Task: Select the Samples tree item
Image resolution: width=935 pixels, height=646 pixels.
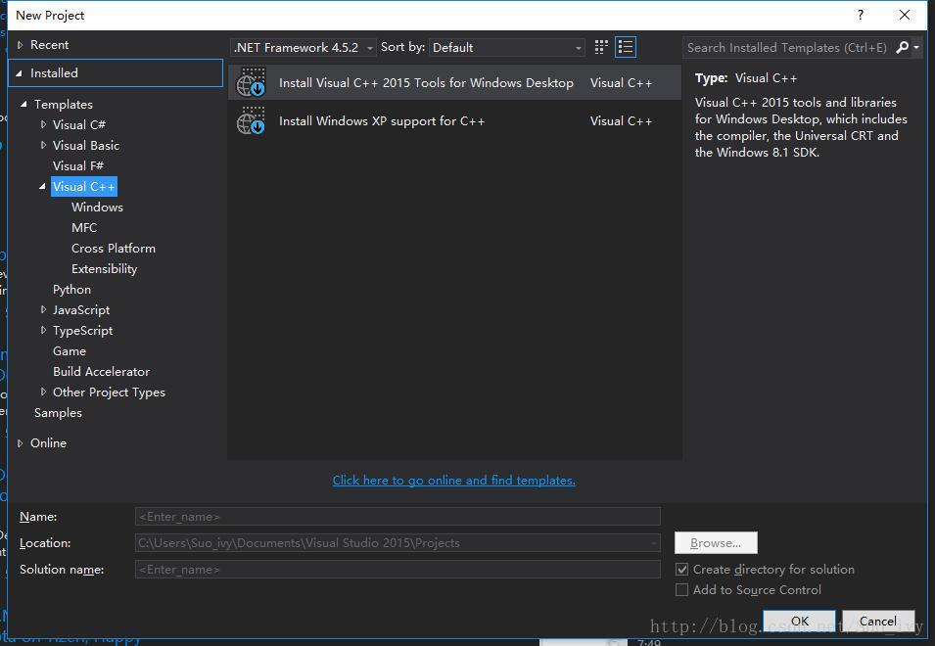Action: 58,412
